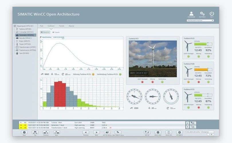Click the OSO wind direction compass

(134, 97)
